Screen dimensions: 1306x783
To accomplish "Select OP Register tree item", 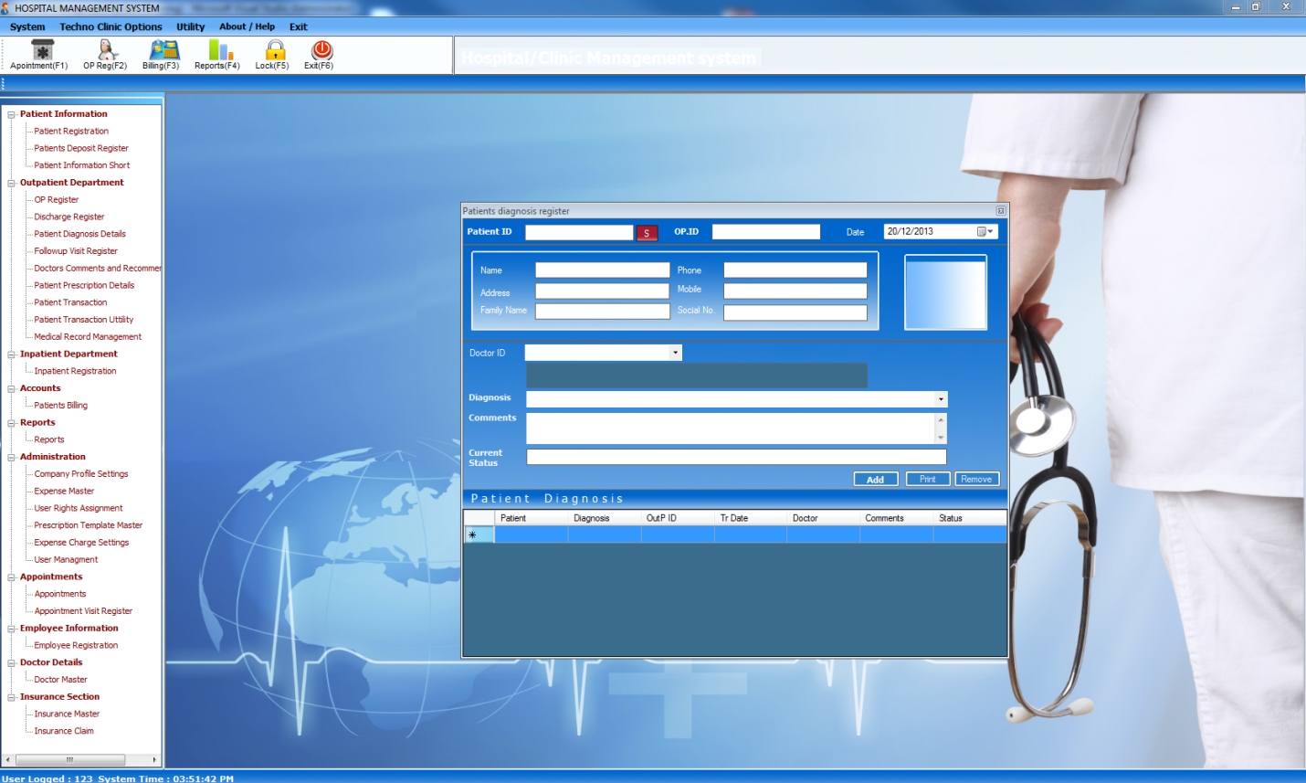I will point(57,200).
